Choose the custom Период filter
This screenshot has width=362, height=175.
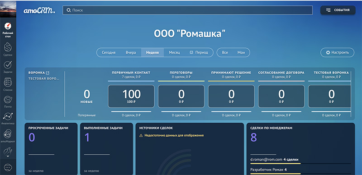pos(199,52)
